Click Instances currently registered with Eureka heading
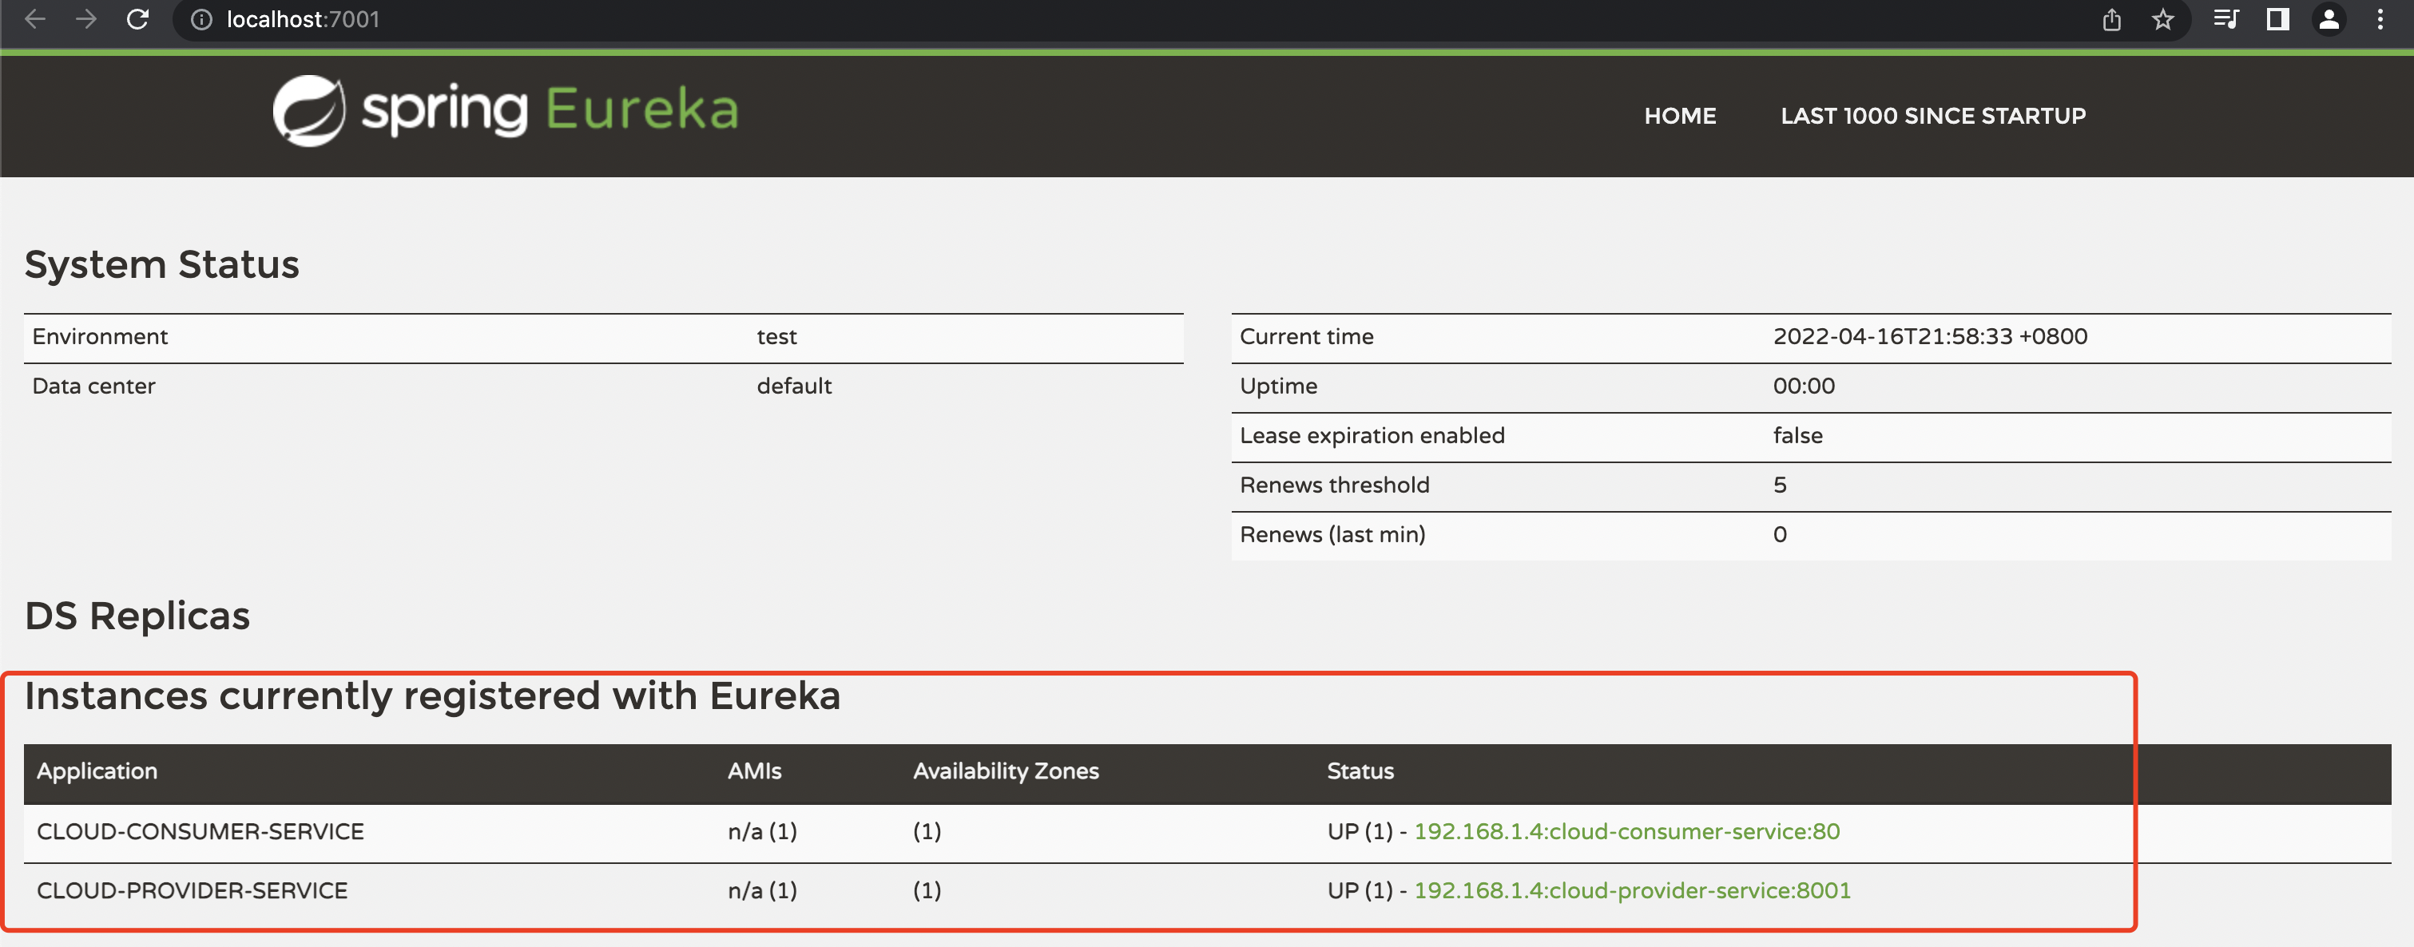This screenshot has width=2414, height=947. pyautogui.click(x=432, y=696)
